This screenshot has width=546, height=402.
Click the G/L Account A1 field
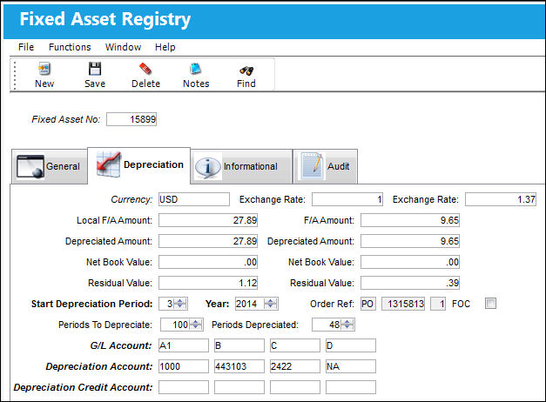click(x=184, y=345)
